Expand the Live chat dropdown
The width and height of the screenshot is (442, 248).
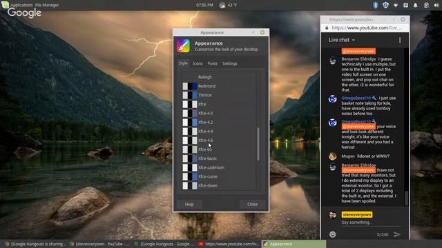341,40
